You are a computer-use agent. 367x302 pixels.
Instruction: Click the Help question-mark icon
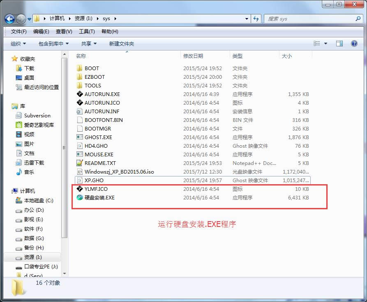coord(354,43)
